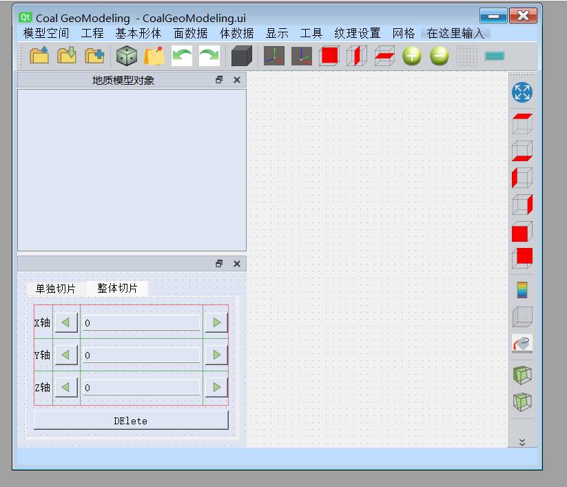Click the green plus zoom-in icon

411,56
